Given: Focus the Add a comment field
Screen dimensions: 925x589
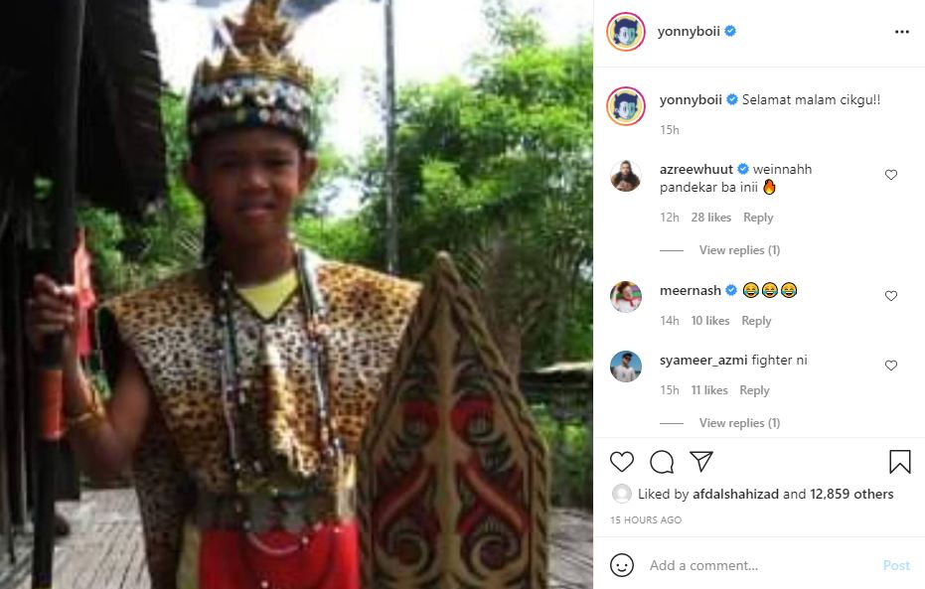Looking at the screenshot, I should pos(761,565).
